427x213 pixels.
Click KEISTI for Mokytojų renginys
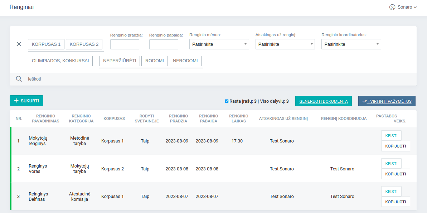(391, 136)
